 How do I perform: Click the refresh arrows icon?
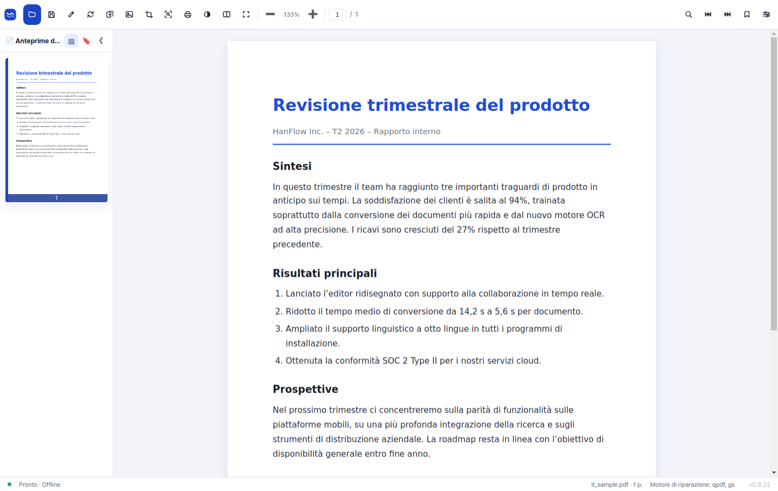point(90,15)
